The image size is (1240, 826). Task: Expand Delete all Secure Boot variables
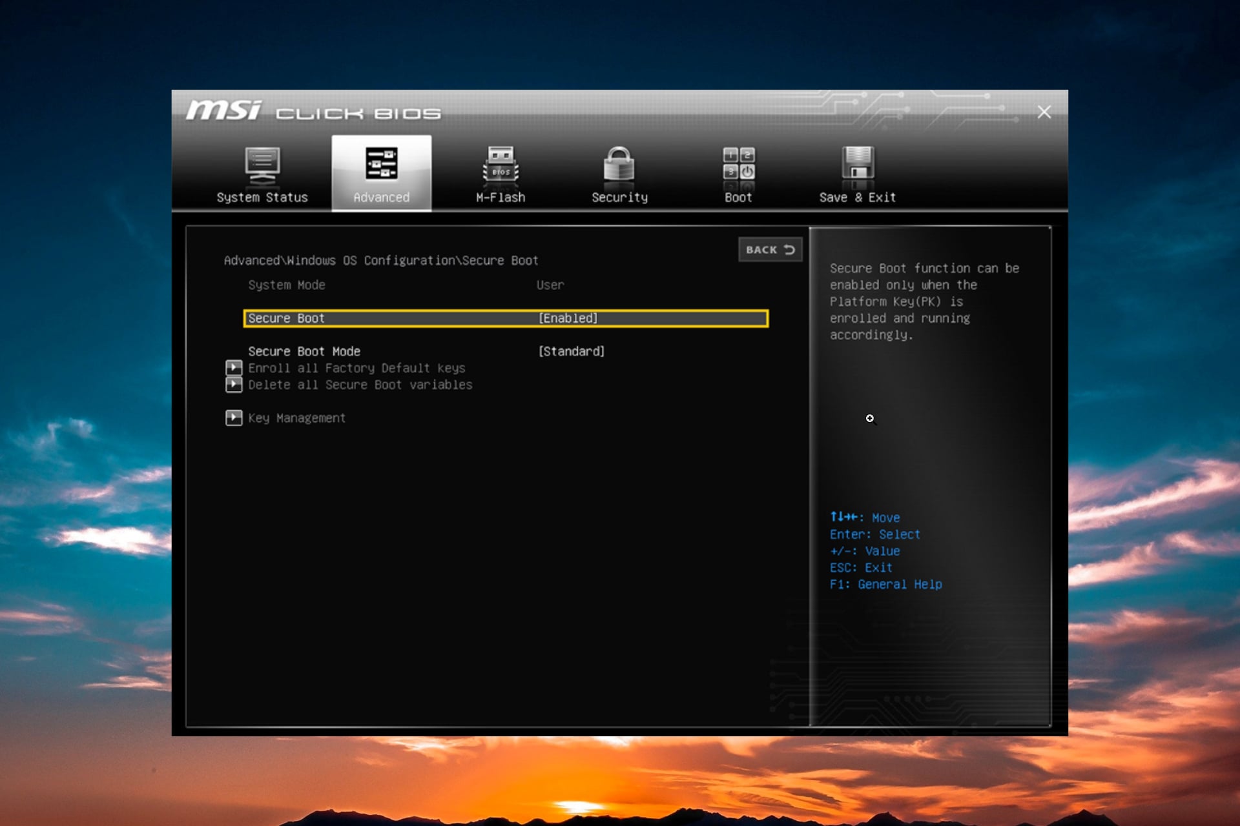[x=234, y=385]
